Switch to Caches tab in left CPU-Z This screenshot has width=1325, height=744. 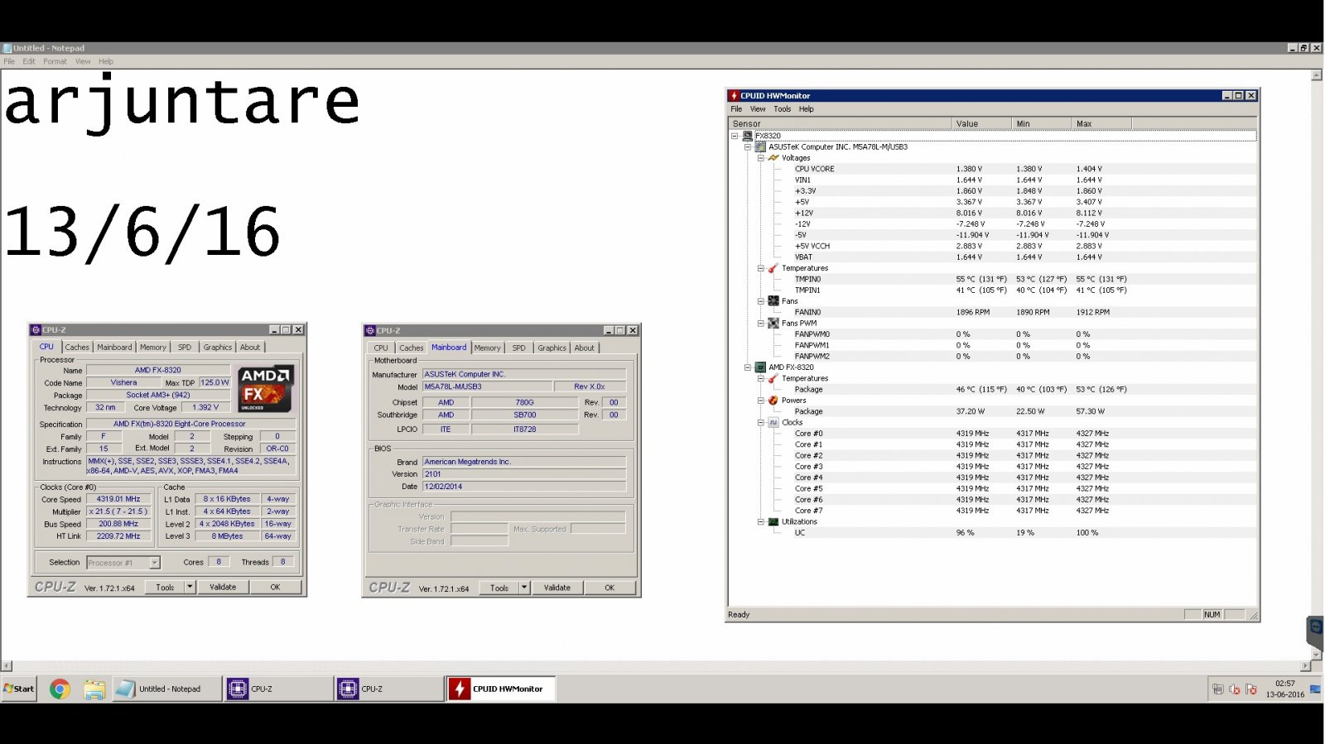(77, 348)
